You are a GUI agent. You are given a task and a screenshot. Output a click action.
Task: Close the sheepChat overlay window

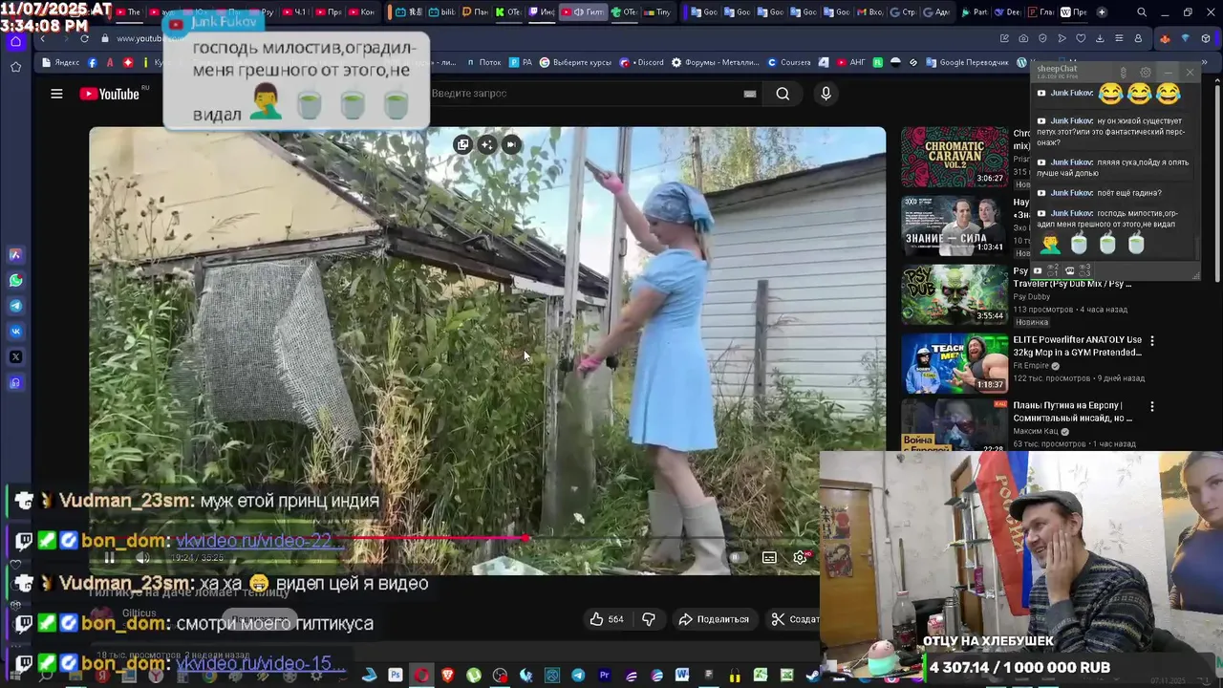coord(1190,73)
